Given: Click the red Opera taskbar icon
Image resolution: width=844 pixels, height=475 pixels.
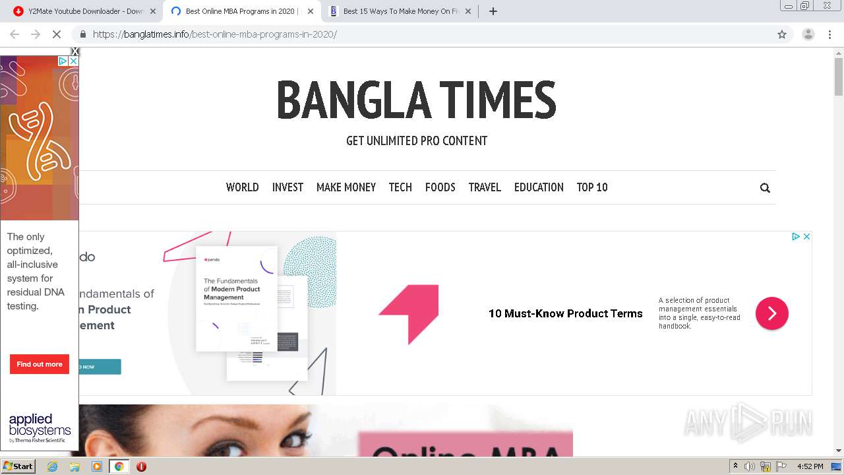Looking at the screenshot, I should point(141,466).
